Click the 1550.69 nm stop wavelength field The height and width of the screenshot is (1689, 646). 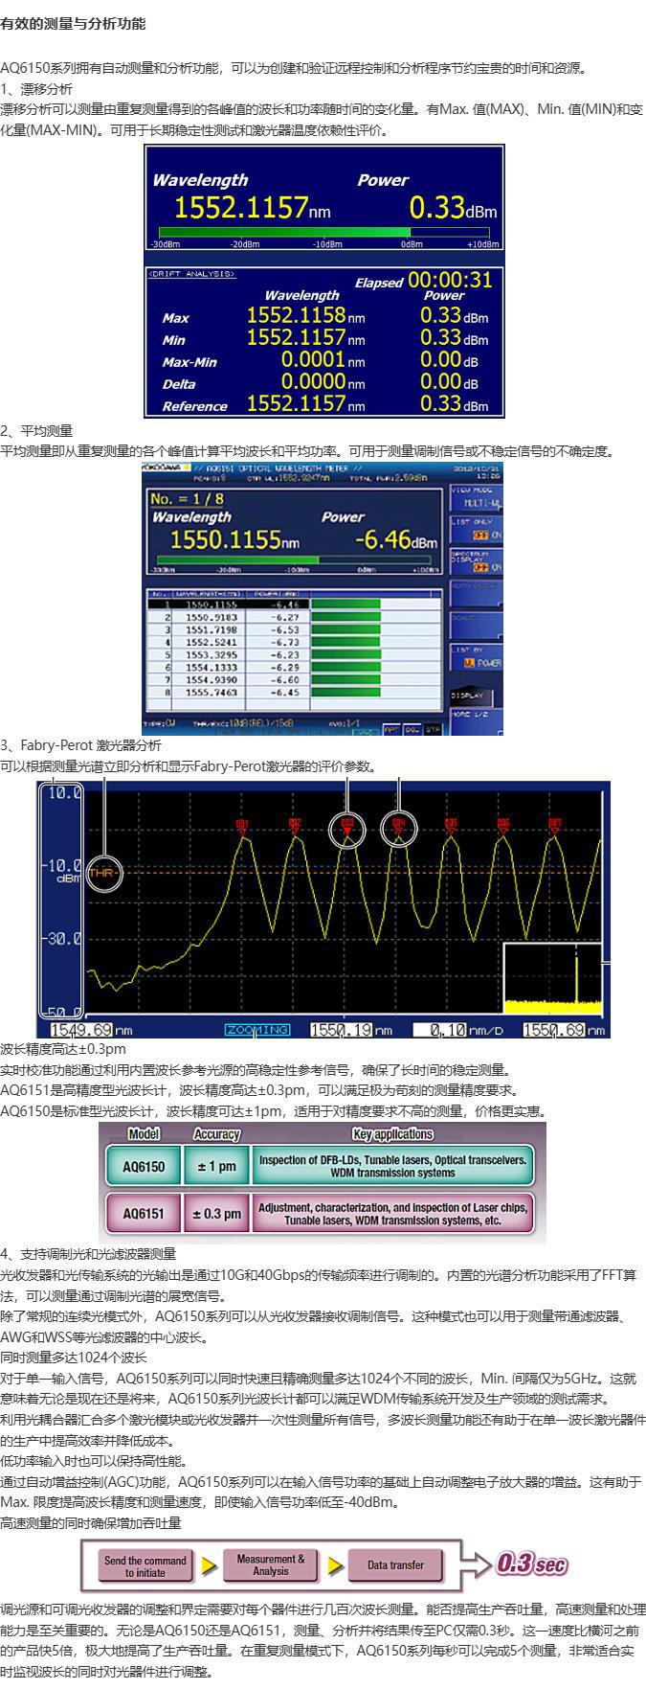pyautogui.click(x=555, y=1030)
